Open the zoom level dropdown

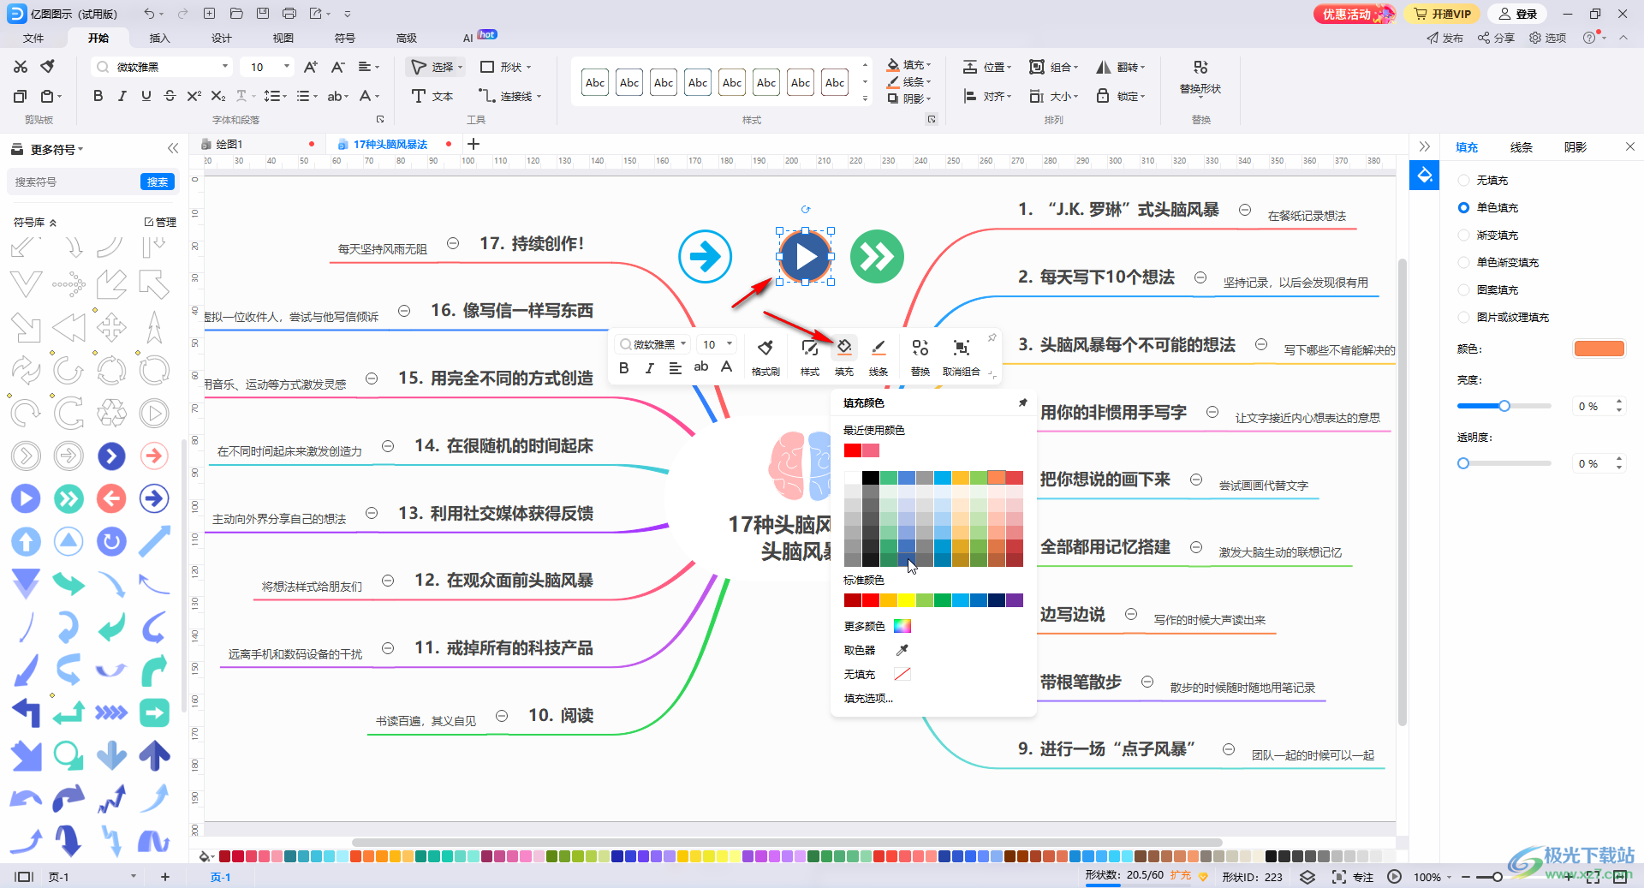[1449, 877]
